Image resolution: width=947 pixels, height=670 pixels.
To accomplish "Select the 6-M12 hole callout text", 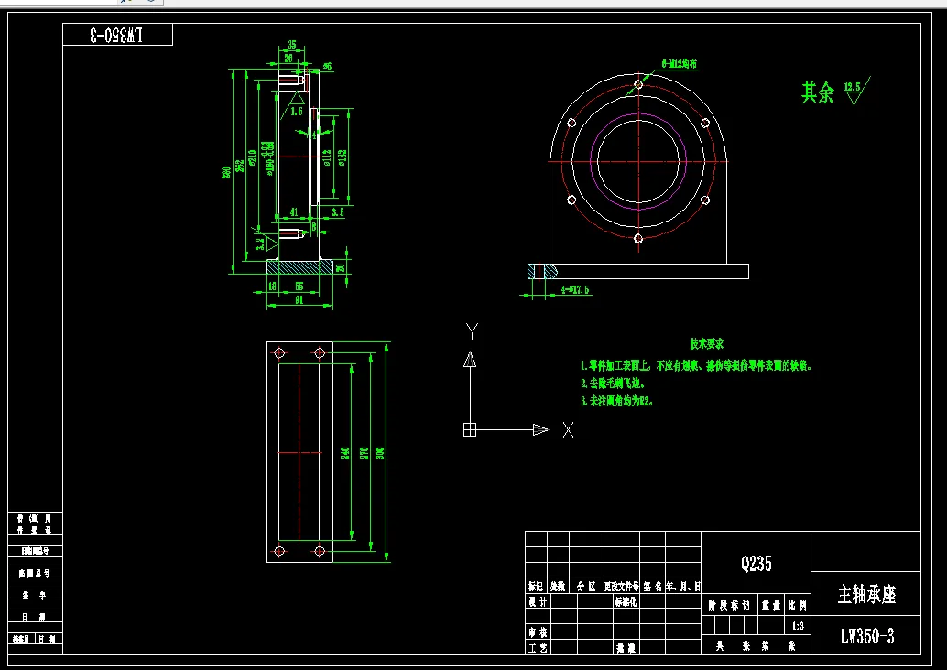I will (680, 63).
